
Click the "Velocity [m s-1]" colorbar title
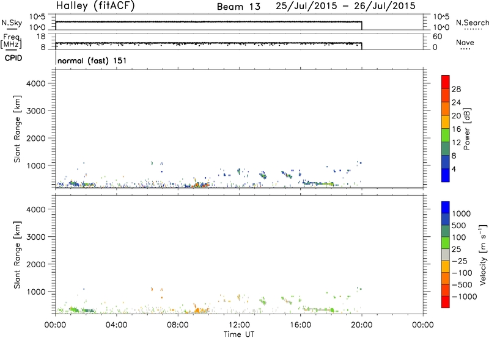point(483,254)
